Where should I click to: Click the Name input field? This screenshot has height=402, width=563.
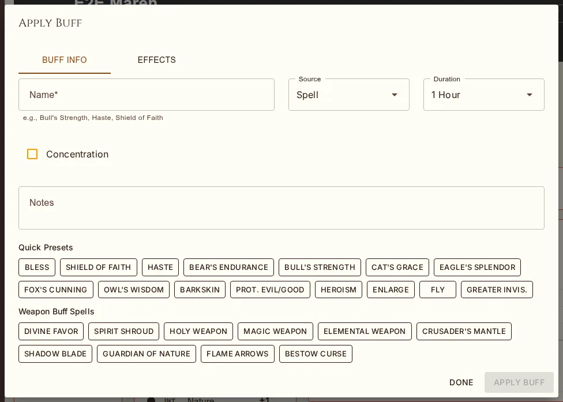[x=147, y=95]
